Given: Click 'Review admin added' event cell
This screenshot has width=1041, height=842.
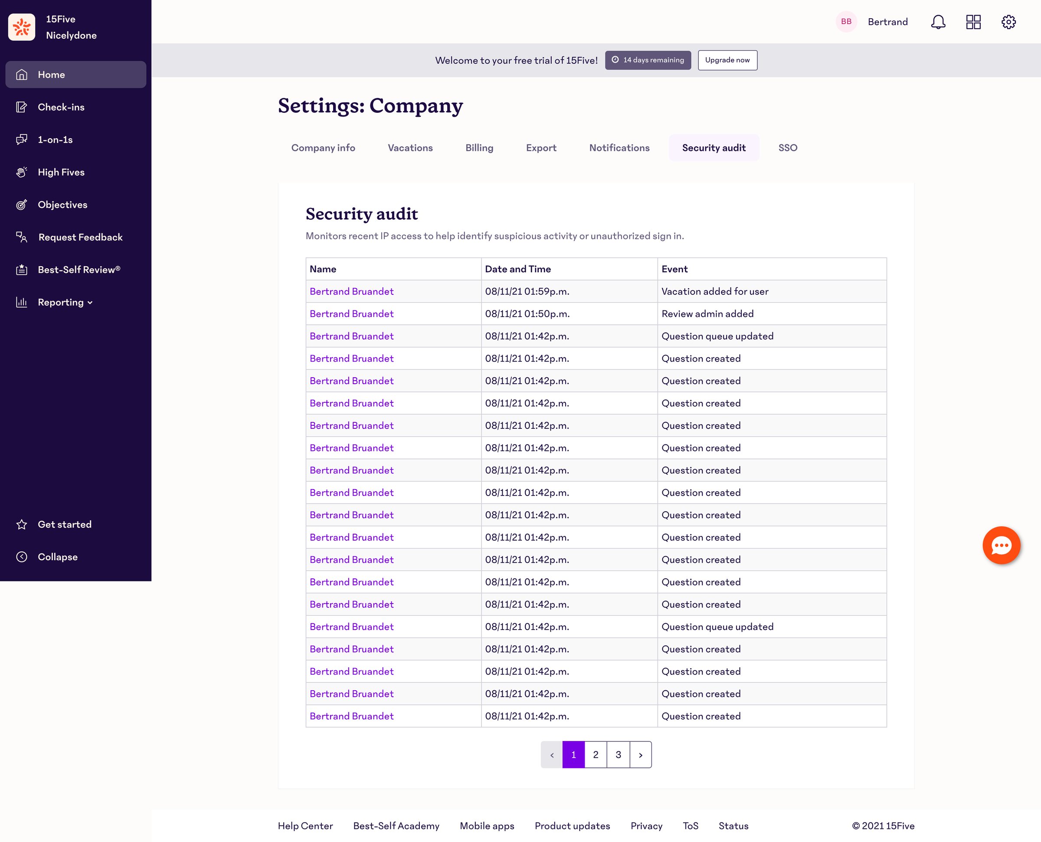Looking at the screenshot, I should click(772, 314).
